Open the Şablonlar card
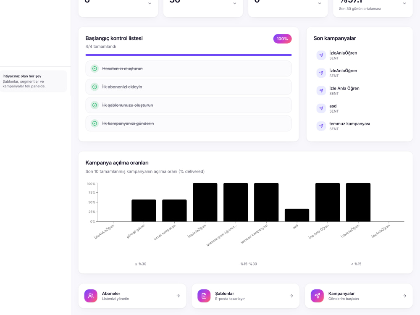 [x=245, y=296]
